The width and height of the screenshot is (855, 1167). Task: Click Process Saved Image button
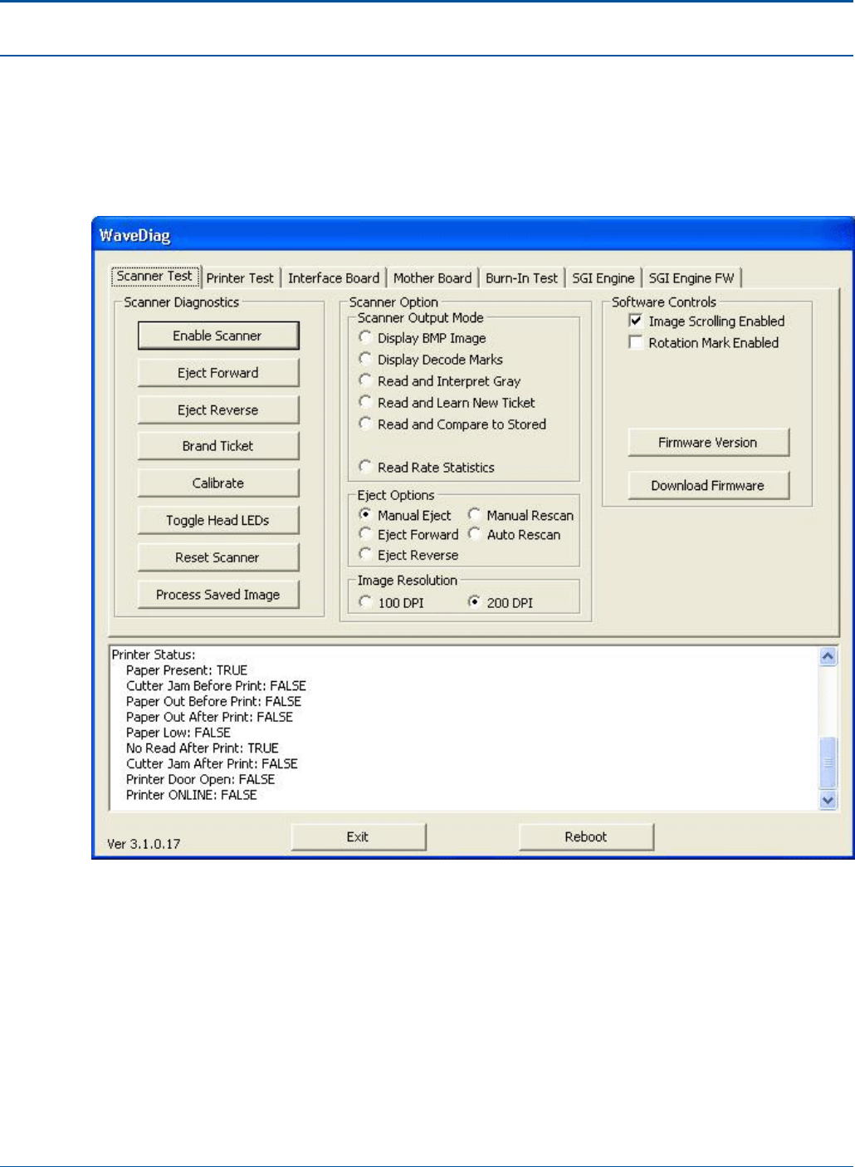pyautogui.click(x=217, y=595)
